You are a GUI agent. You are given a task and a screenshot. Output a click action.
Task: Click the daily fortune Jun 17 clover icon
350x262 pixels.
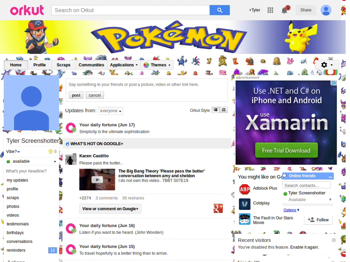click(x=71, y=128)
